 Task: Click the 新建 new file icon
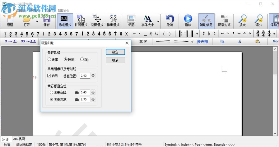click(10, 21)
